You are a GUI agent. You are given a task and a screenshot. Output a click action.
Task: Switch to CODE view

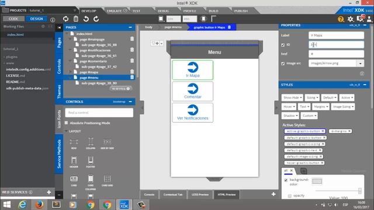(x=13, y=19)
